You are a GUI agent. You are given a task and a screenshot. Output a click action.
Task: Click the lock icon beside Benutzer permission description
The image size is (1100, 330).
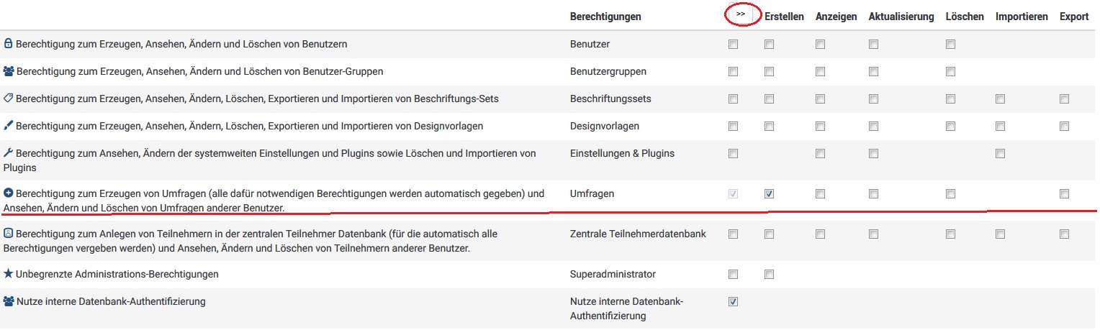pyautogui.click(x=8, y=44)
